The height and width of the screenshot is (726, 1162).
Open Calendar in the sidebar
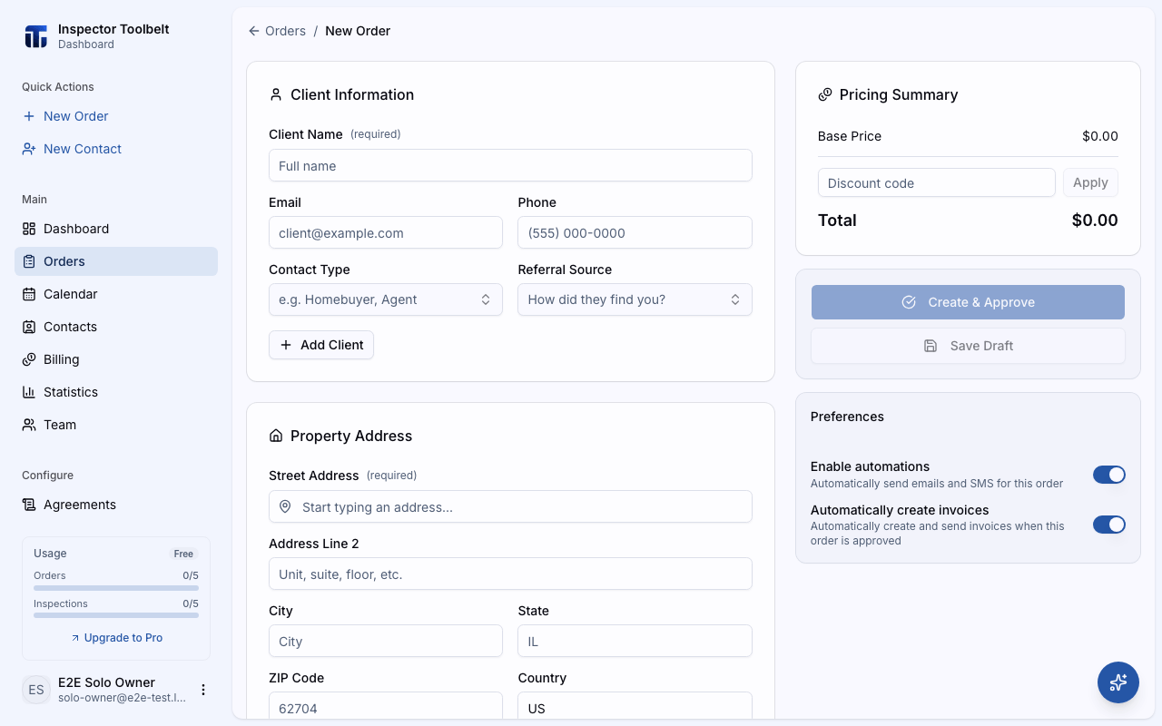pyautogui.click(x=116, y=294)
